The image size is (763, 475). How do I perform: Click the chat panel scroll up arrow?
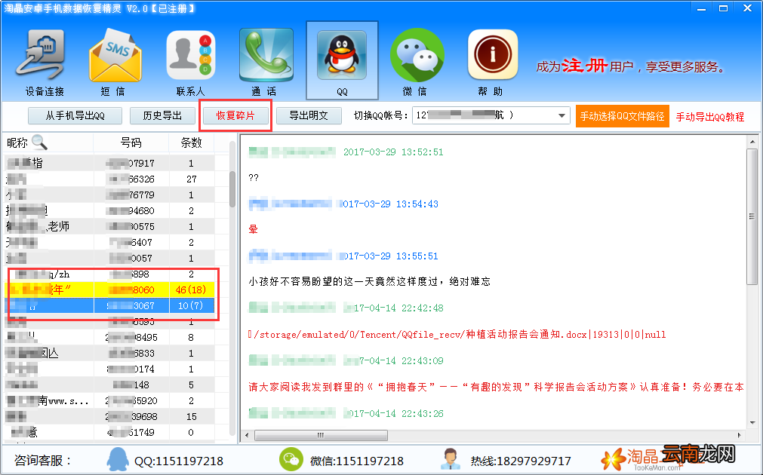pos(752,142)
